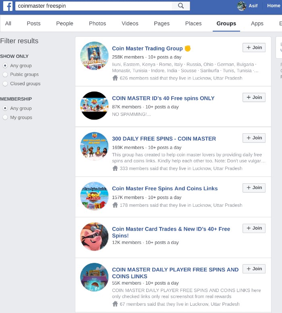Join Coin Master Card Trades group
Image resolution: width=282 pixels, height=313 pixels.
(x=254, y=228)
